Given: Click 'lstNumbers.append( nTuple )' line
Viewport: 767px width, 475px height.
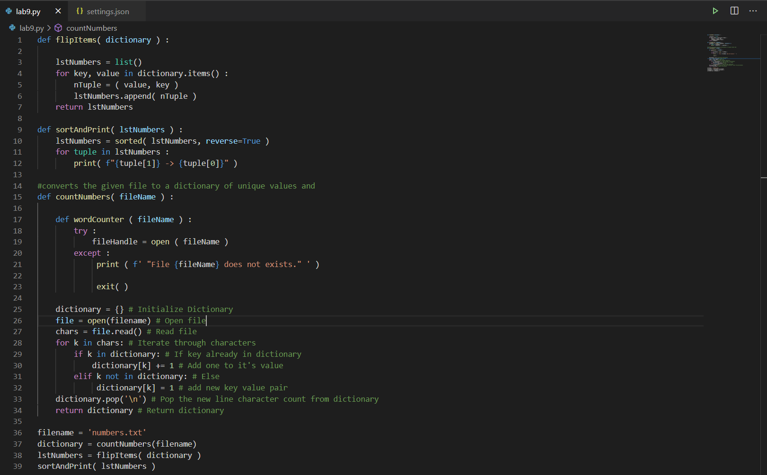Looking at the screenshot, I should (135, 96).
